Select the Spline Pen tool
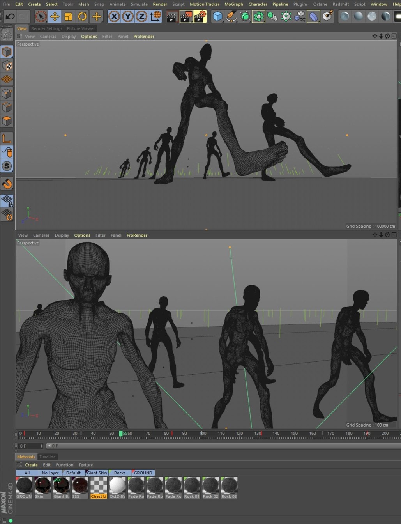This screenshot has width=401, height=524. (x=231, y=16)
